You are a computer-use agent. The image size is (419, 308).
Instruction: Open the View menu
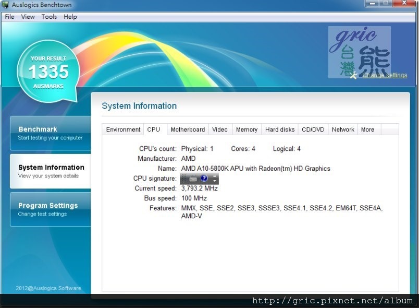[x=28, y=17]
